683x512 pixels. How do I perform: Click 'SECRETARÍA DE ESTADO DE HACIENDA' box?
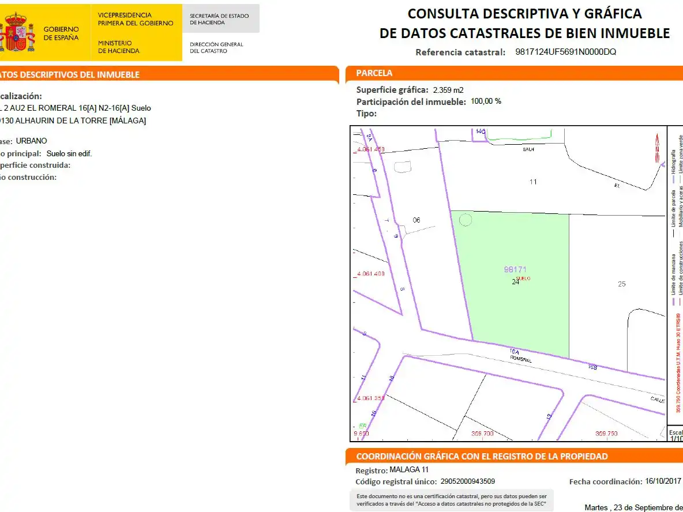[x=221, y=18]
